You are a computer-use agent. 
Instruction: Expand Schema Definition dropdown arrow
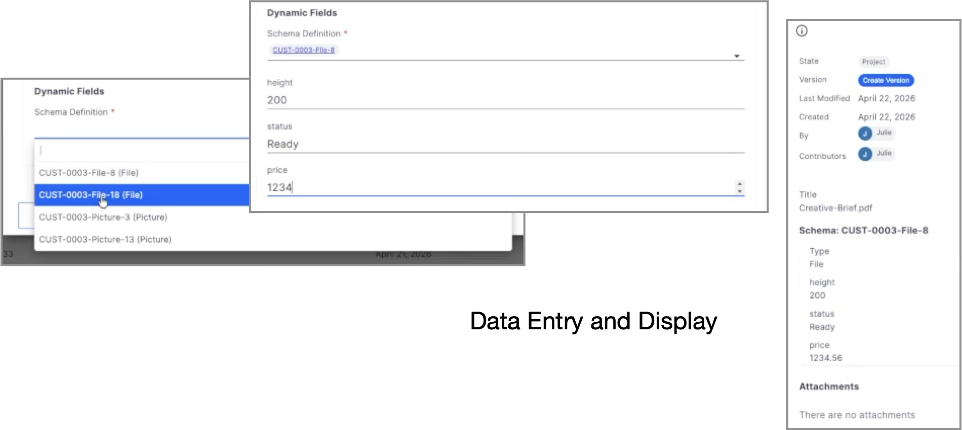point(737,56)
